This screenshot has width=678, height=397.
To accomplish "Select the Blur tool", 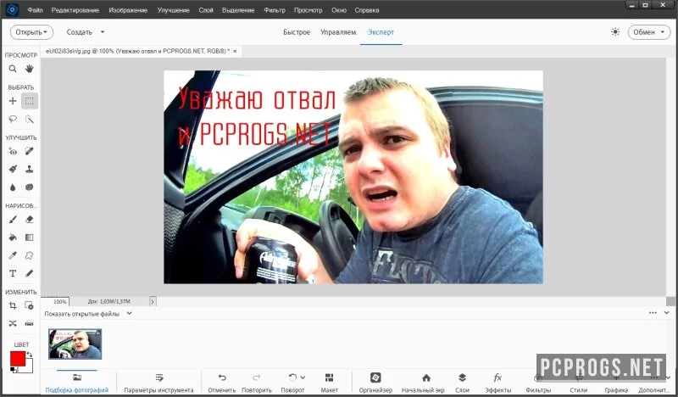I will click(13, 187).
